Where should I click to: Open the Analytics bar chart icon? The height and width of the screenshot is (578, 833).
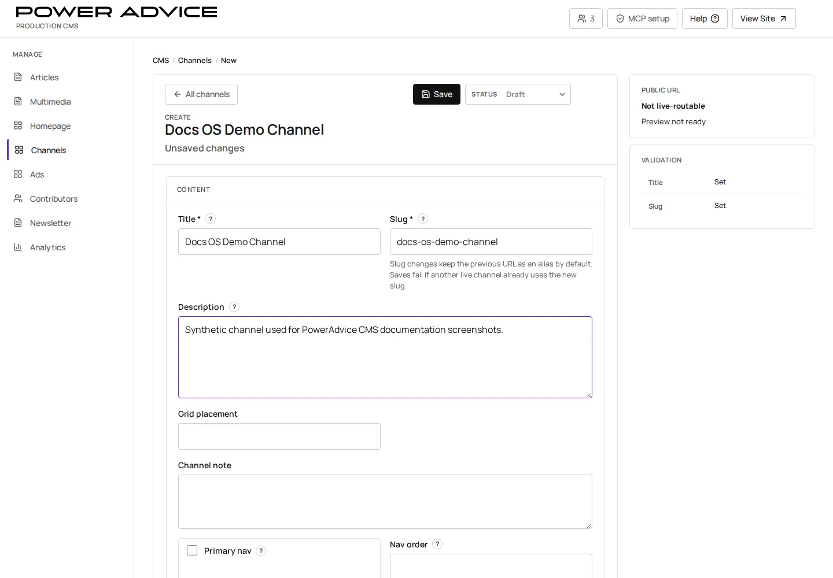point(18,247)
